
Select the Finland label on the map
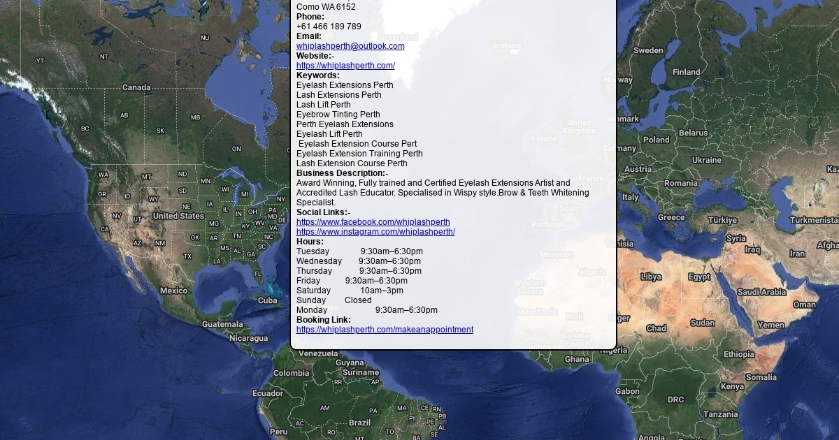[x=686, y=72]
